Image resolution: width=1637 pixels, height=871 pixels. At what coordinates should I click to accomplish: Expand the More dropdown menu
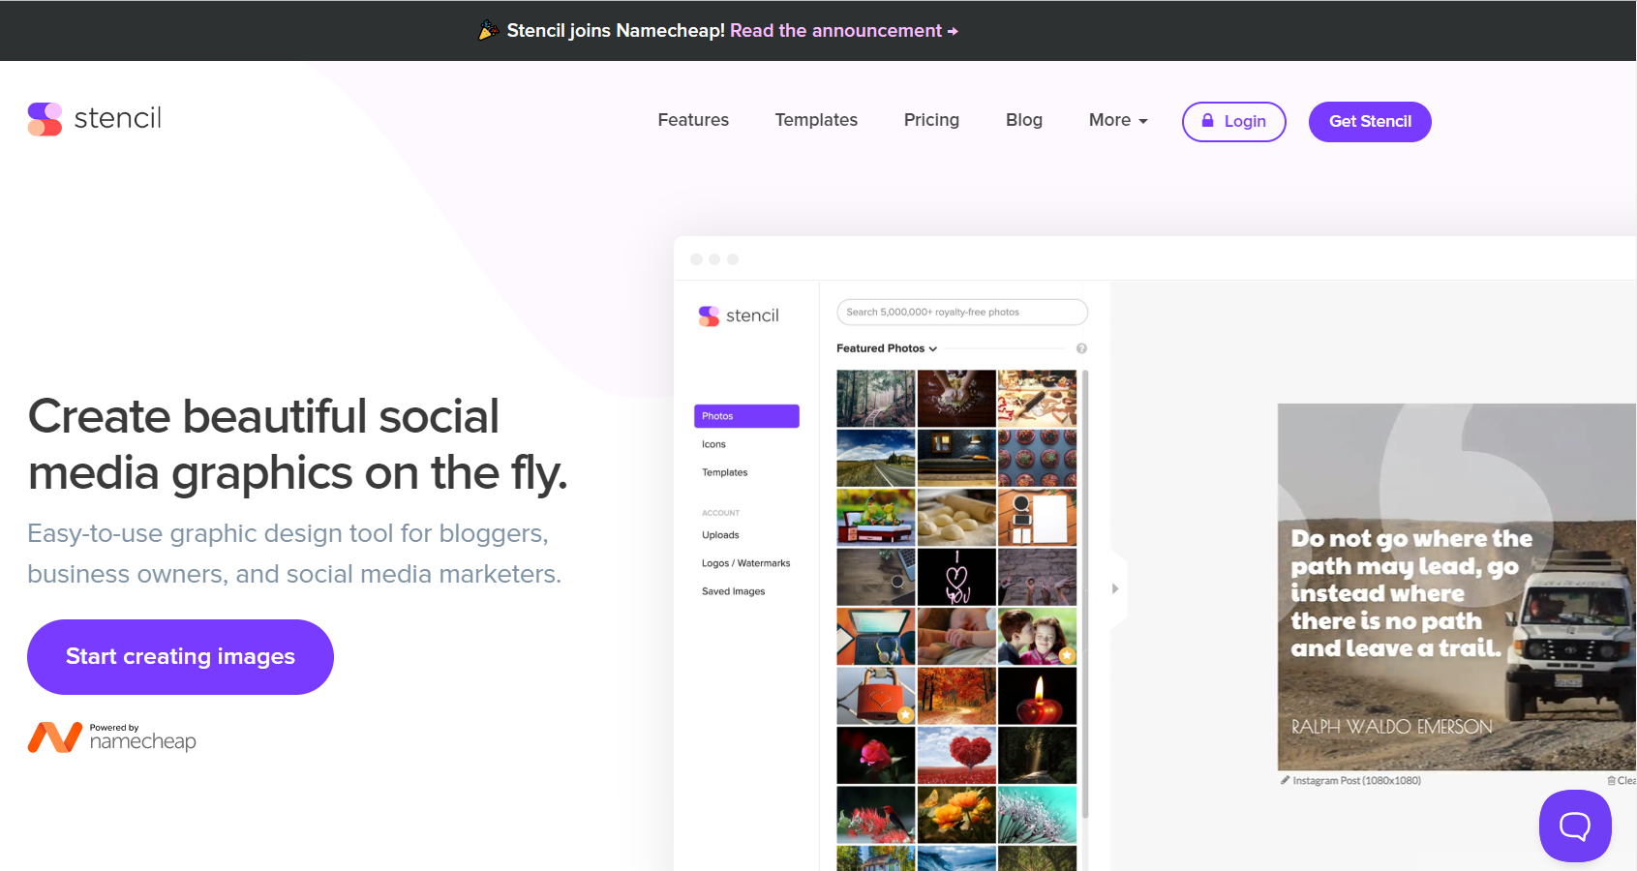(x=1118, y=120)
